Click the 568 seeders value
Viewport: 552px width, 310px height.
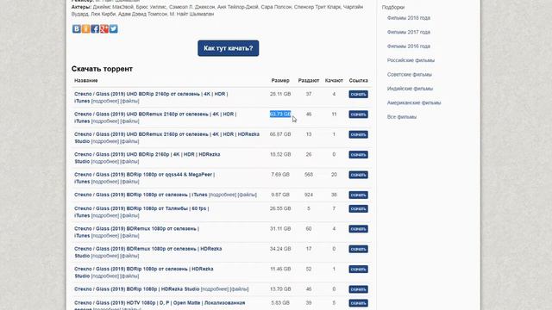click(309, 175)
